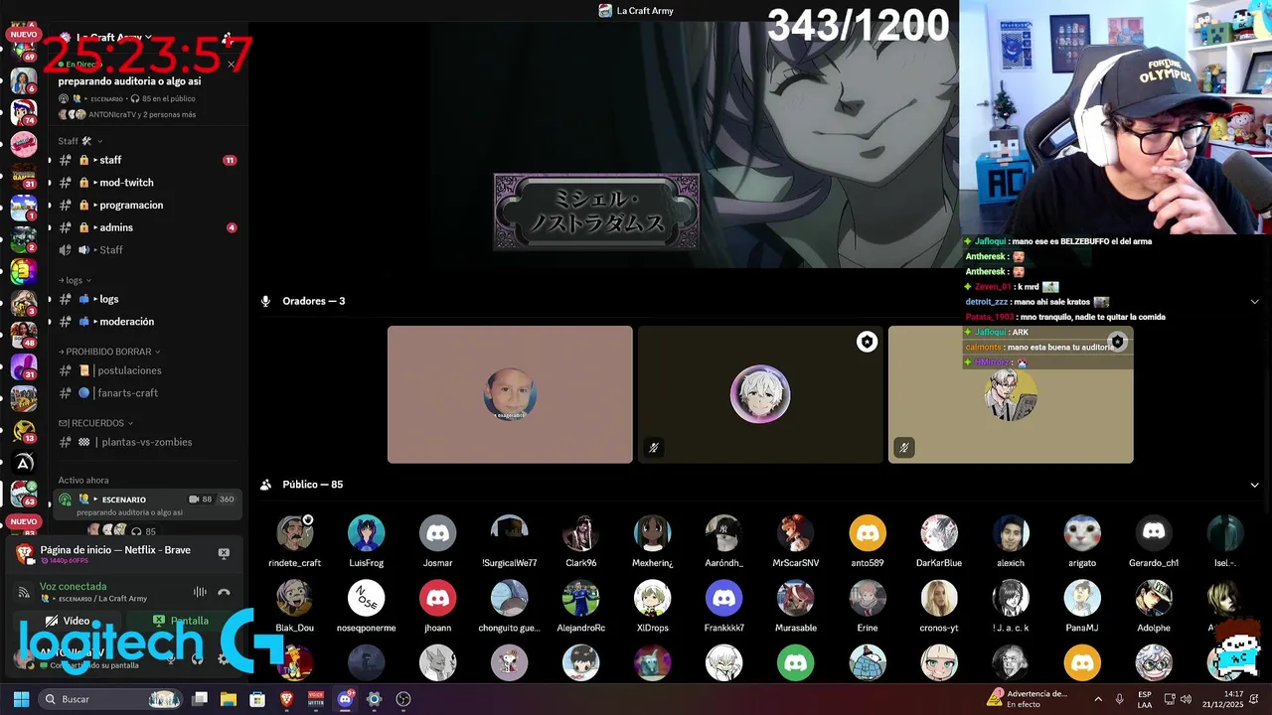Open the staff channel
Image resolution: width=1272 pixels, height=715 pixels.
(147, 160)
